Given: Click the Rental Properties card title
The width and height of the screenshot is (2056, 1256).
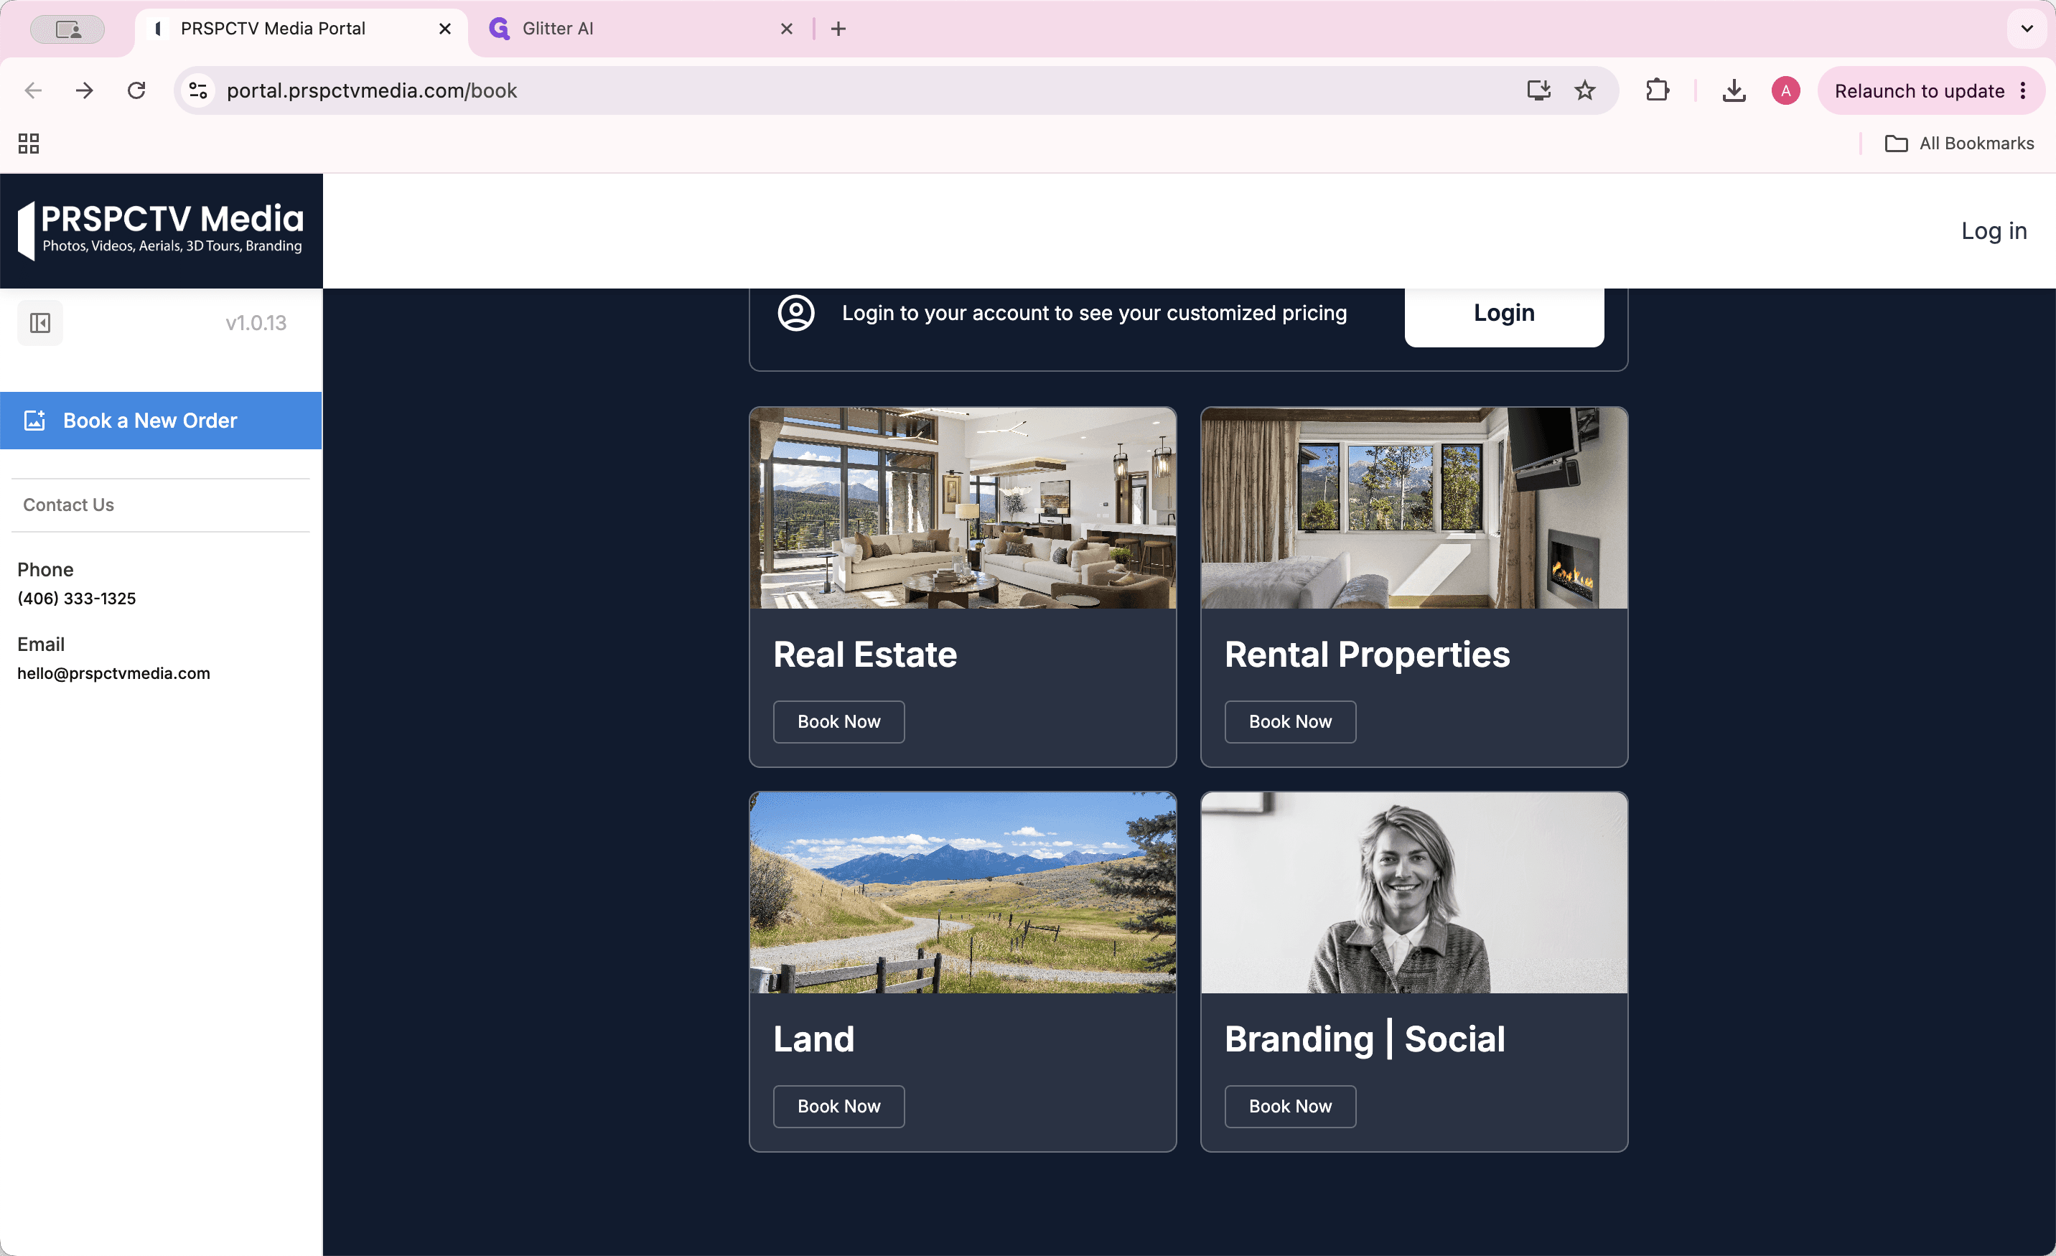Looking at the screenshot, I should coord(1367,655).
